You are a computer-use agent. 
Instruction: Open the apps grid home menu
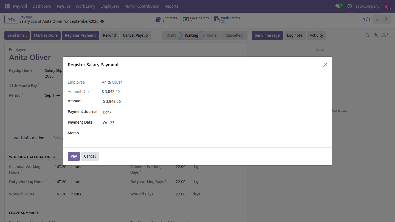click(x=7, y=6)
